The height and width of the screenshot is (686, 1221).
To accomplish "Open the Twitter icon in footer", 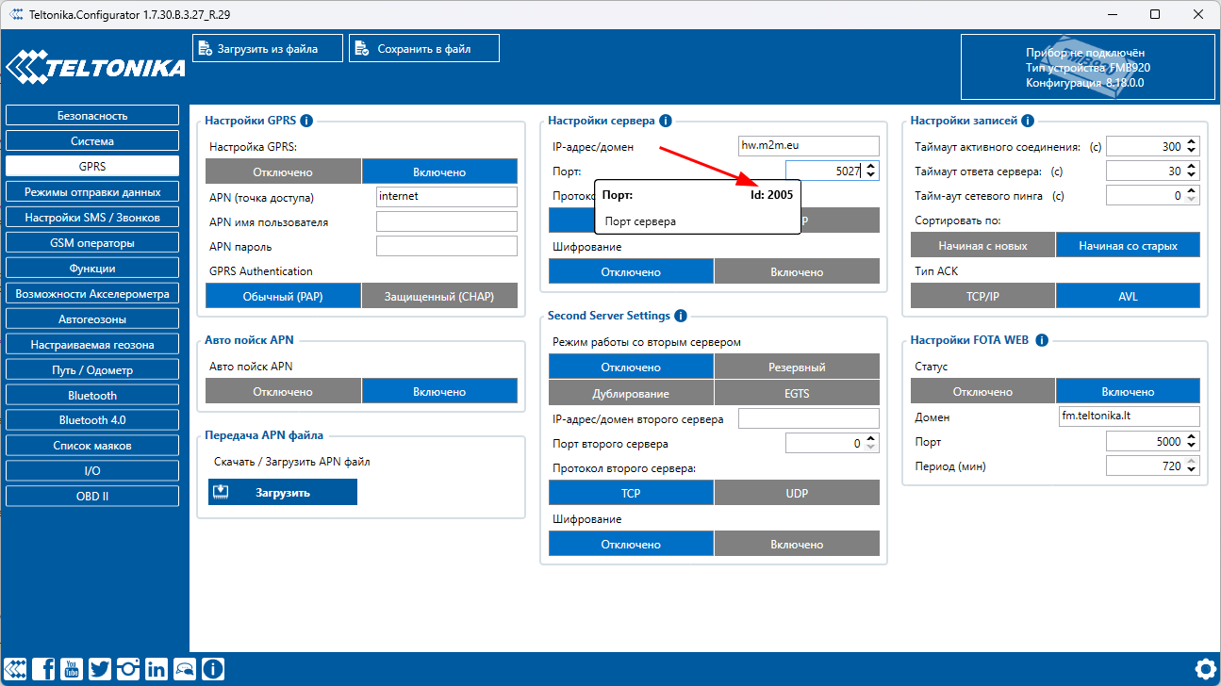I will (100, 669).
